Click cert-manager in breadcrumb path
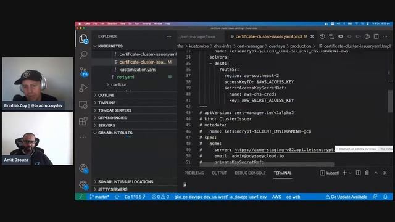This screenshot has width=395, height=222. 250,46
